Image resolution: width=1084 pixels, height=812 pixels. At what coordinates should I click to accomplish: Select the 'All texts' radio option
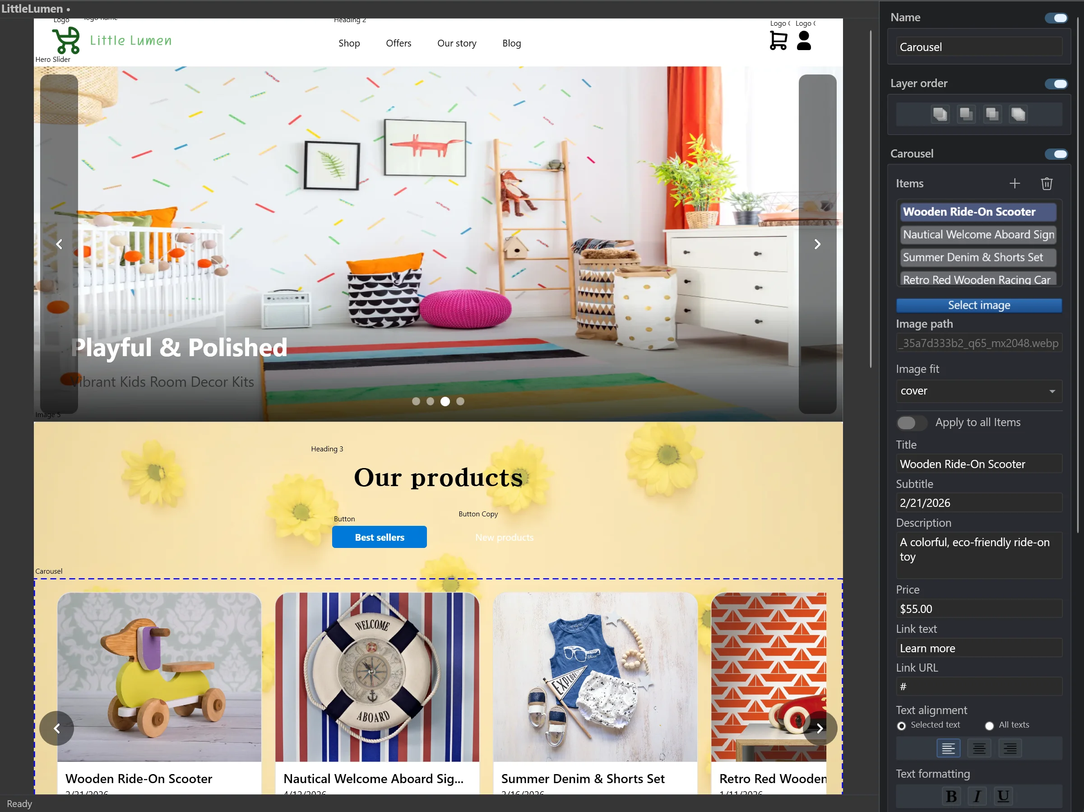(x=989, y=725)
